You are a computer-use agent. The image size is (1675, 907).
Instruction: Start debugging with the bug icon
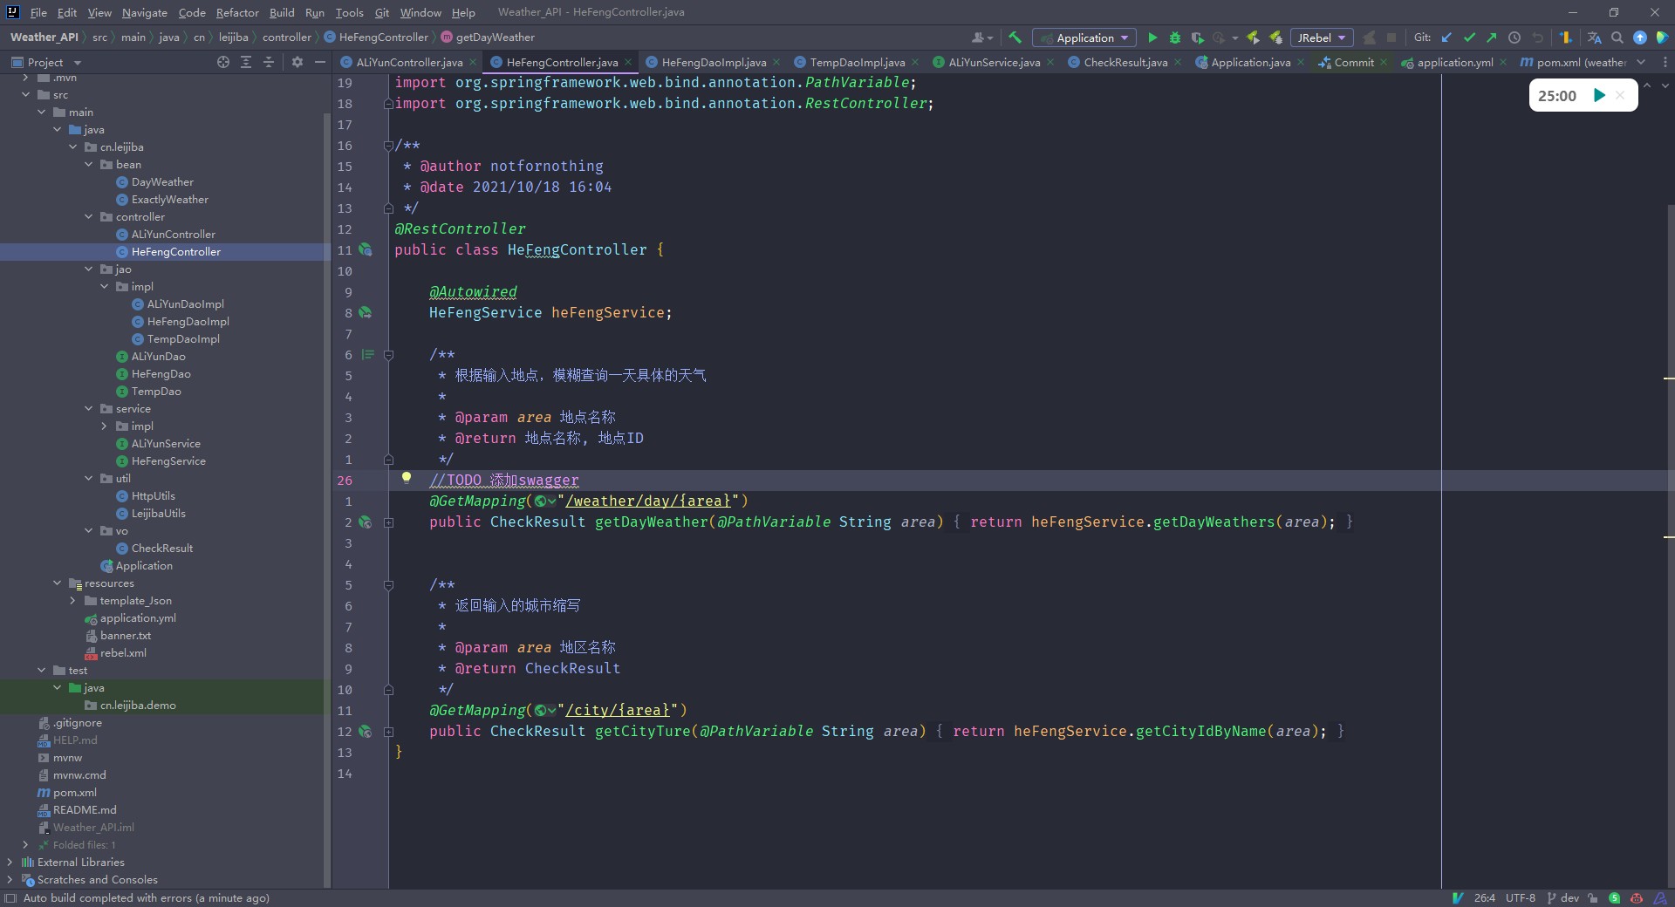point(1175,38)
